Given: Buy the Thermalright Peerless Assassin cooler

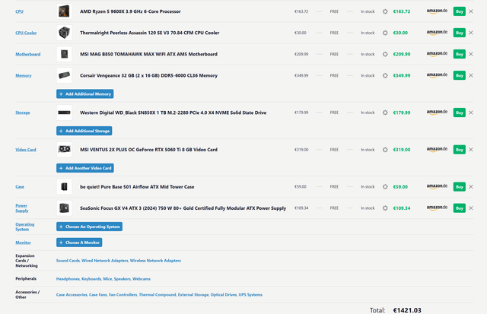Looking at the screenshot, I should (460, 33).
